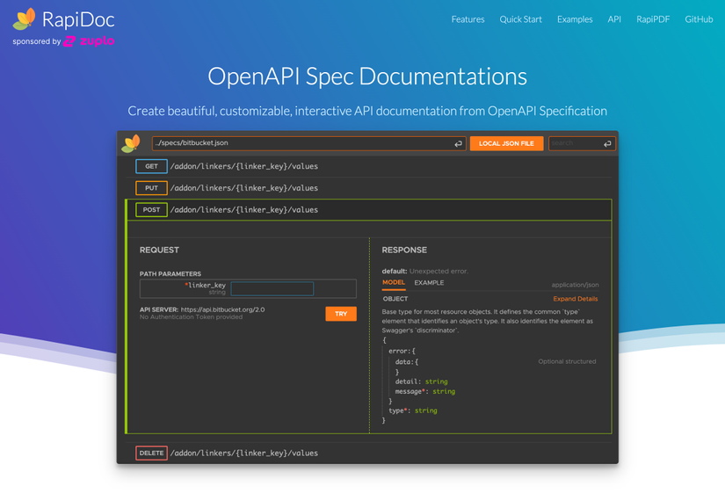Click the RESPONSE section heading
This screenshot has height=501, width=725.
point(404,250)
